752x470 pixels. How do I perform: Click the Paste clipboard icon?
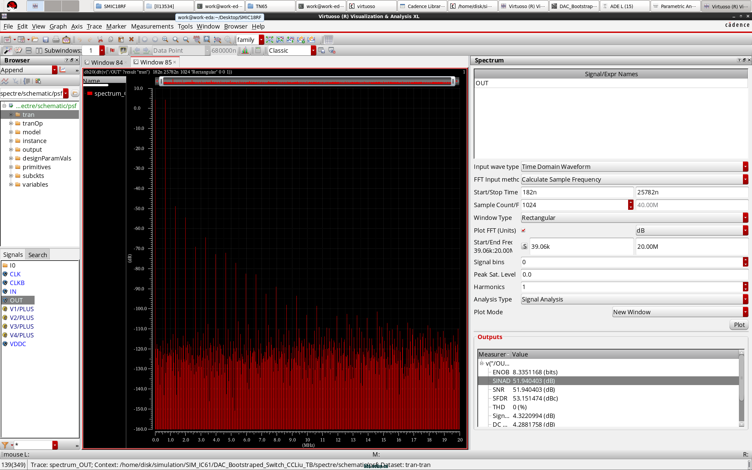tap(121, 40)
